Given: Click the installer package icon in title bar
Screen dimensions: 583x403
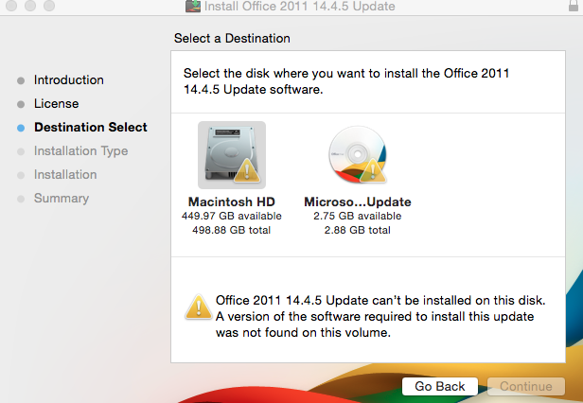Looking at the screenshot, I should pyautogui.click(x=192, y=7).
